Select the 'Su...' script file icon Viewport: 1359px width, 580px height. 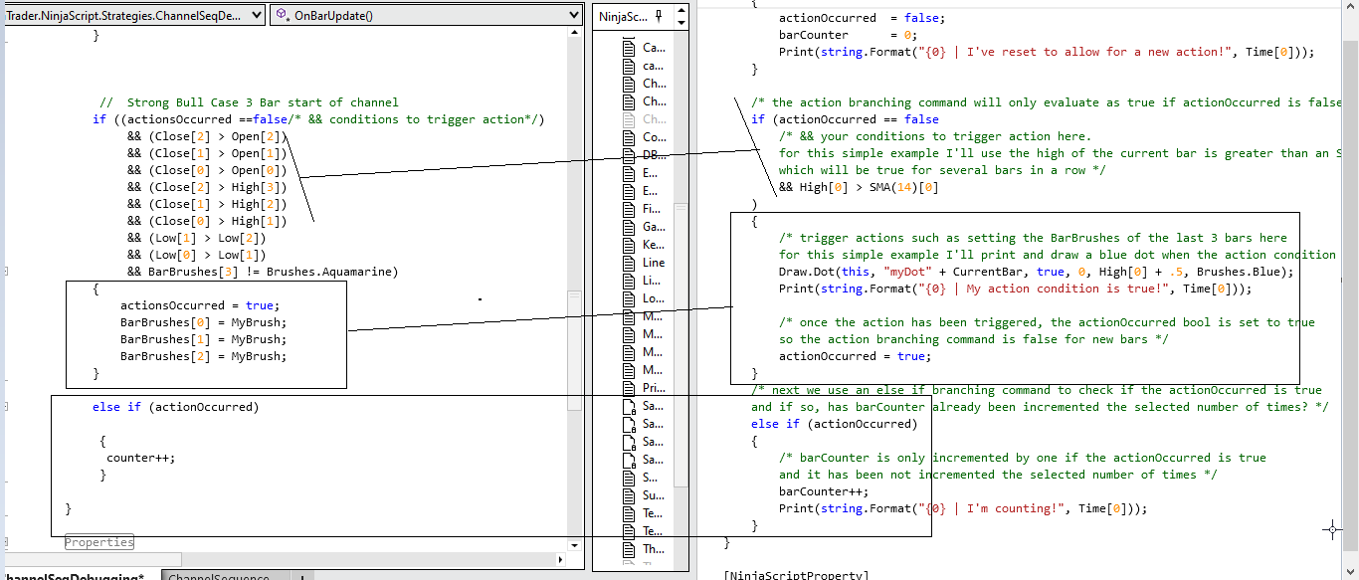[629, 495]
